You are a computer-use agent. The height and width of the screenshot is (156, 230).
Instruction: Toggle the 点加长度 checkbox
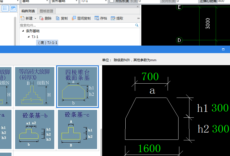pyautogui.click(x=112, y=1)
